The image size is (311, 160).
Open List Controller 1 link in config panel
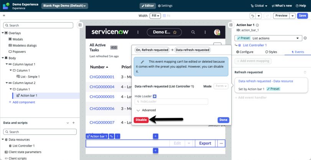(255, 45)
